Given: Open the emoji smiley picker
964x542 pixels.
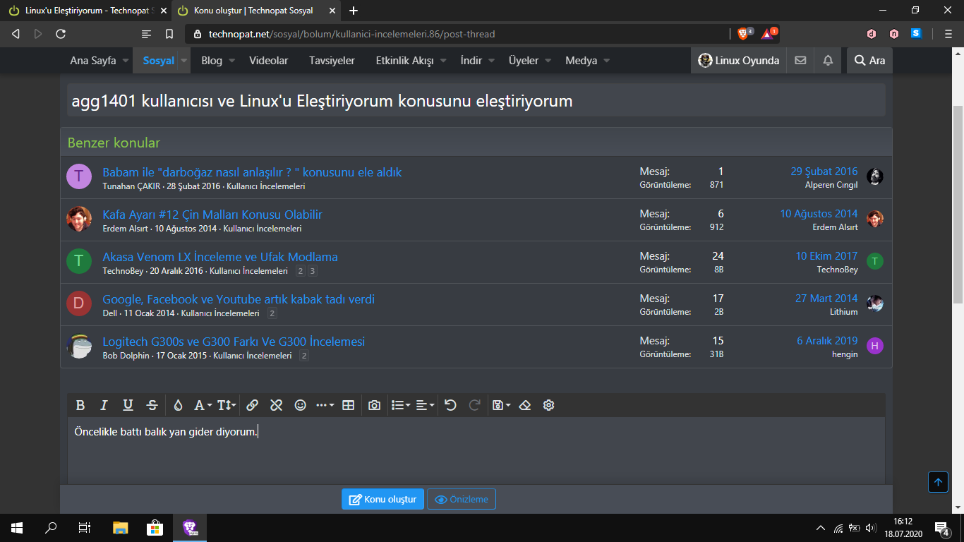Looking at the screenshot, I should click(300, 405).
